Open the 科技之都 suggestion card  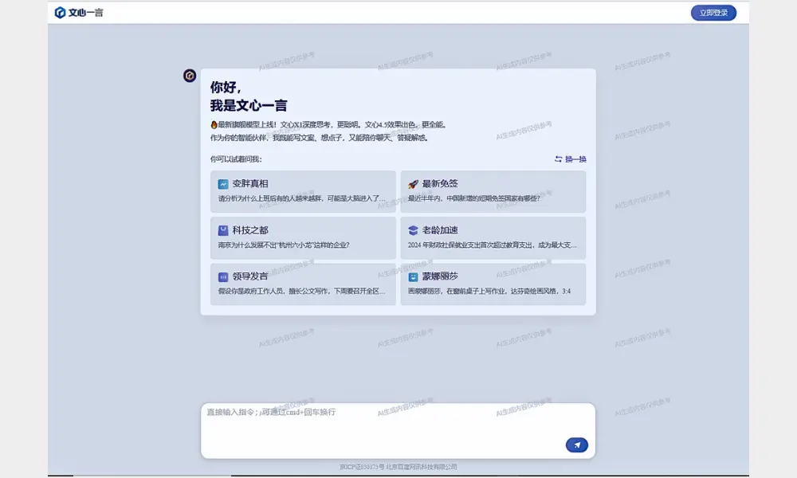click(x=303, y=237)
